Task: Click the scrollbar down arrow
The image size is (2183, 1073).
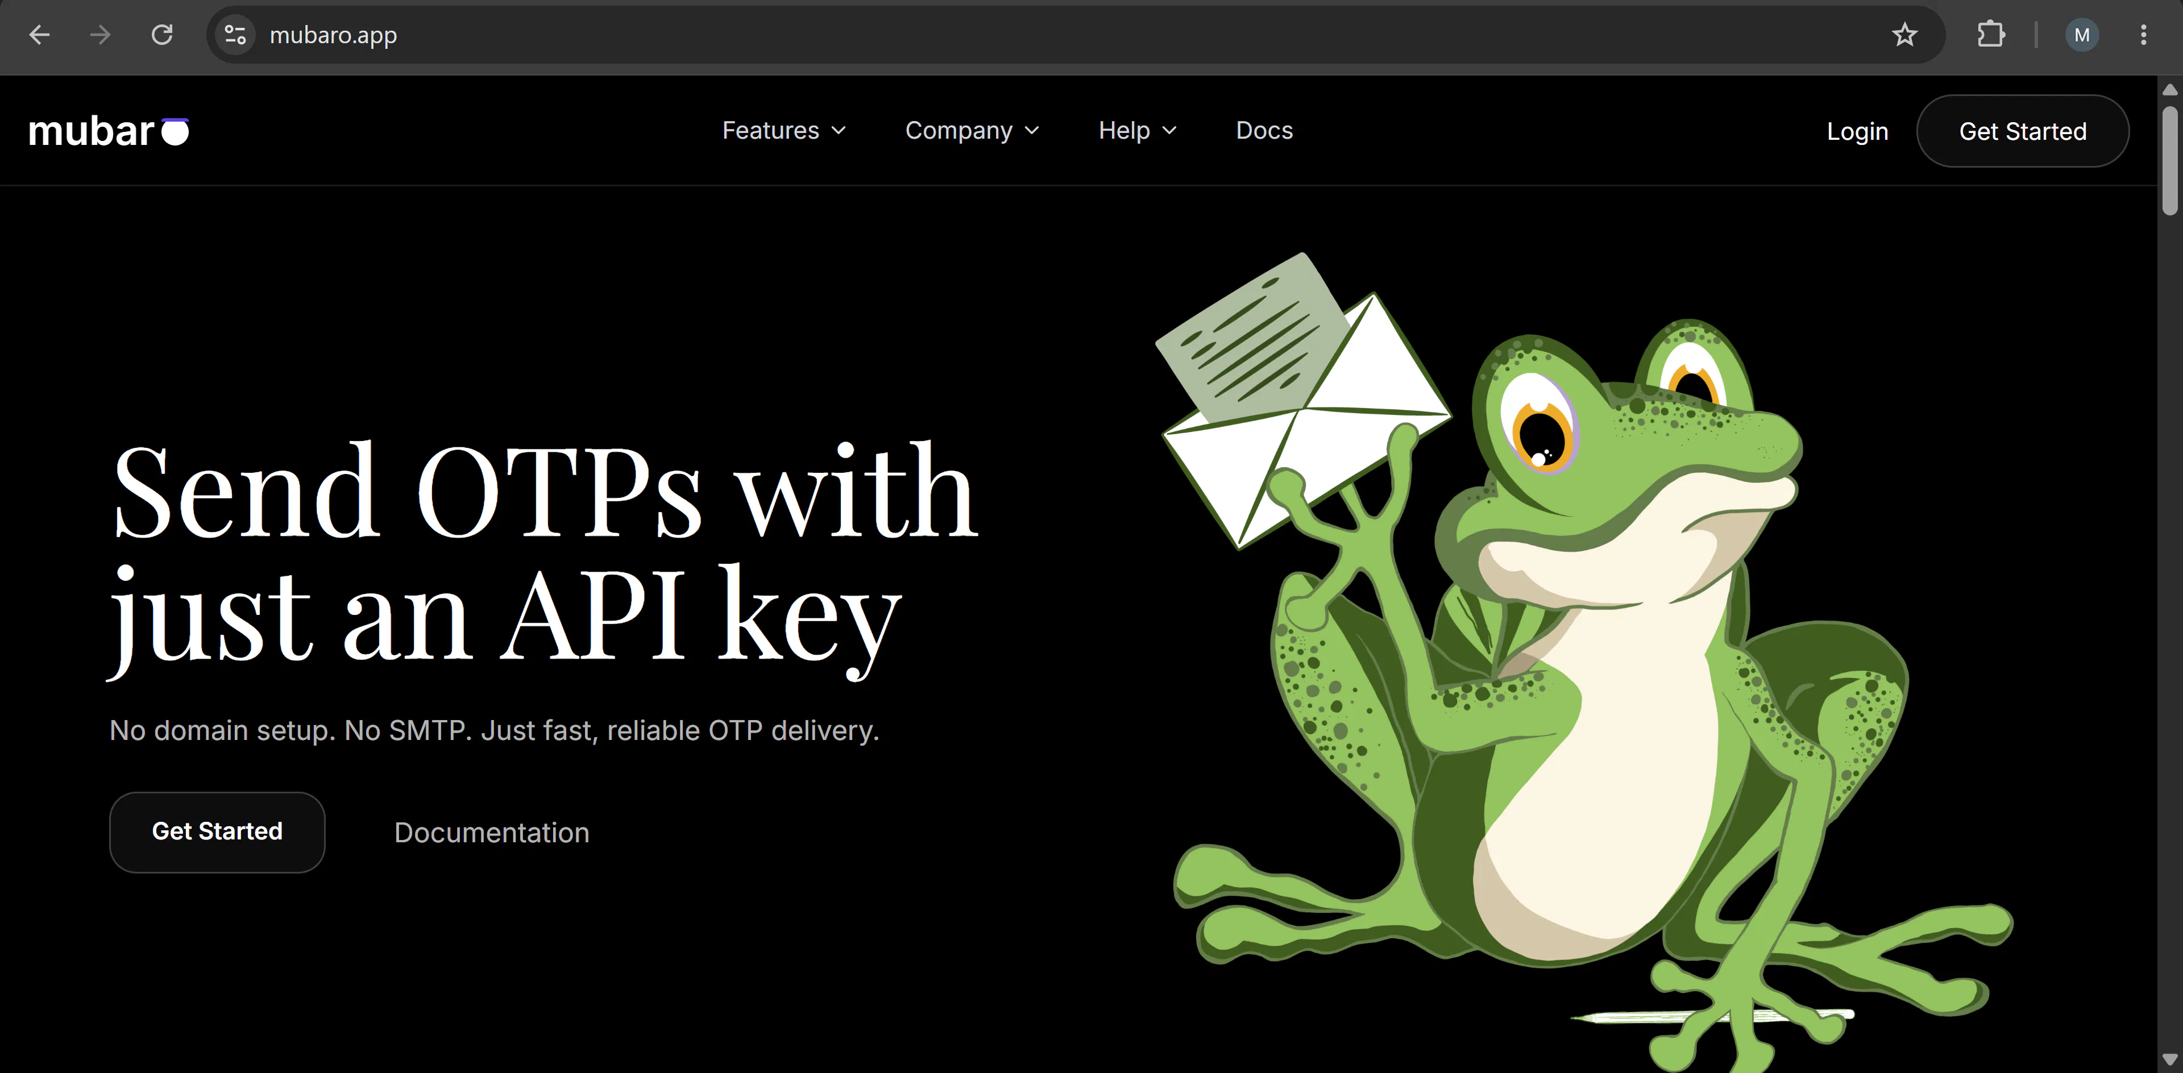Action: coord(2169,1059)
